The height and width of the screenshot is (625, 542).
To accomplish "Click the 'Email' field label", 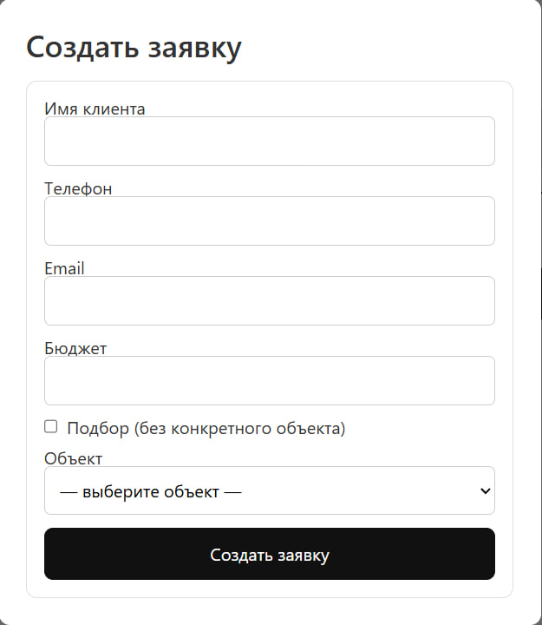I will tap(64, 268).
